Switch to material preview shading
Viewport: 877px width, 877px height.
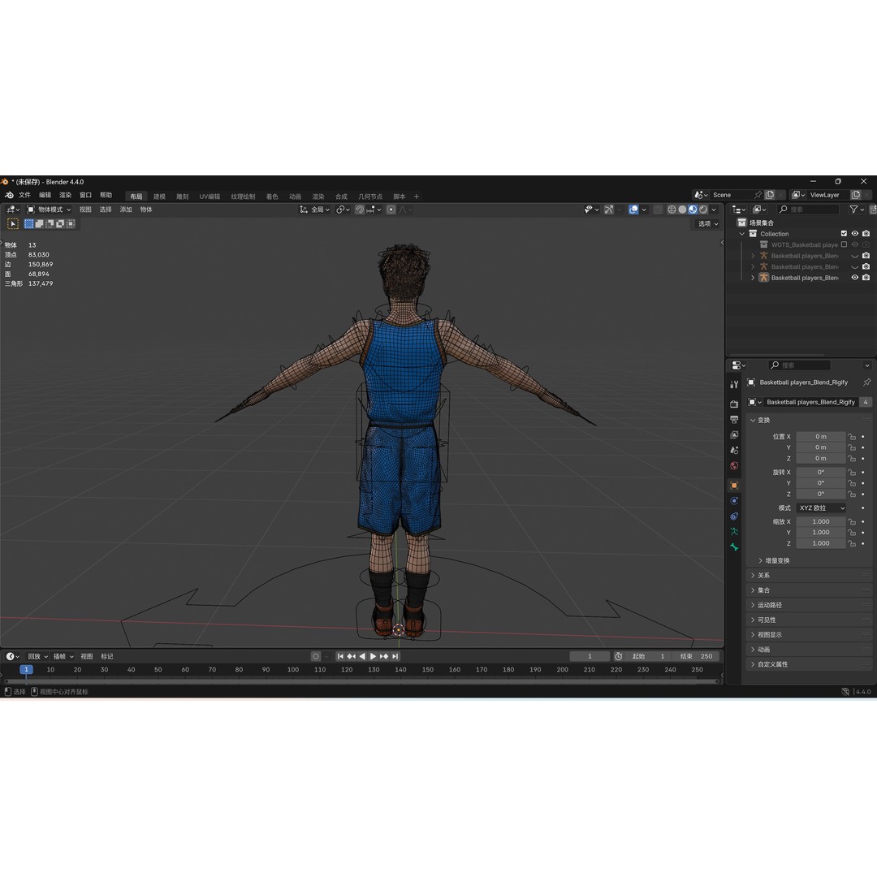(x=693, y=210)
